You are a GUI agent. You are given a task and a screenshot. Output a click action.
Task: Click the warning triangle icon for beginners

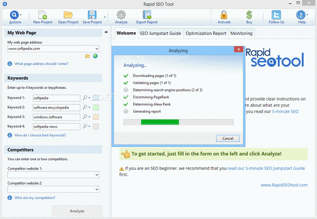(122, 168)
